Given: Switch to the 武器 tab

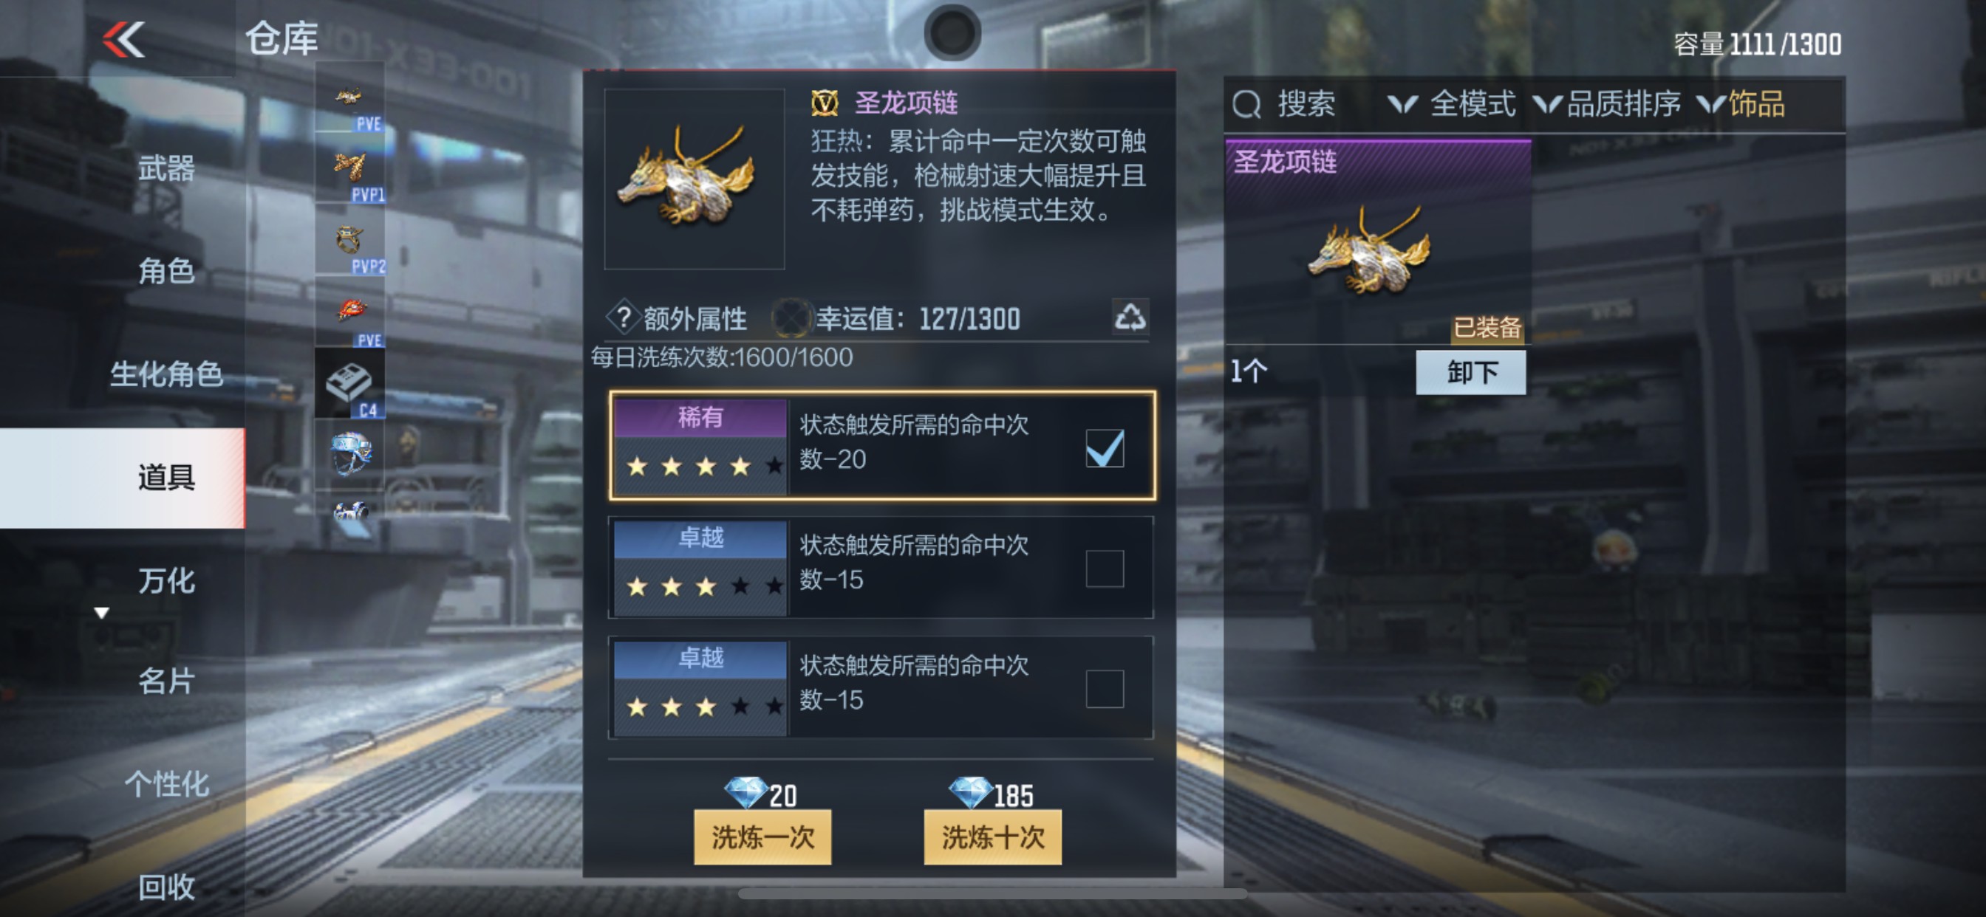Looking at the screenshot, I should (165, 168).
